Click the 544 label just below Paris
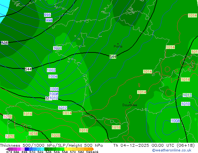 point(113,57)
